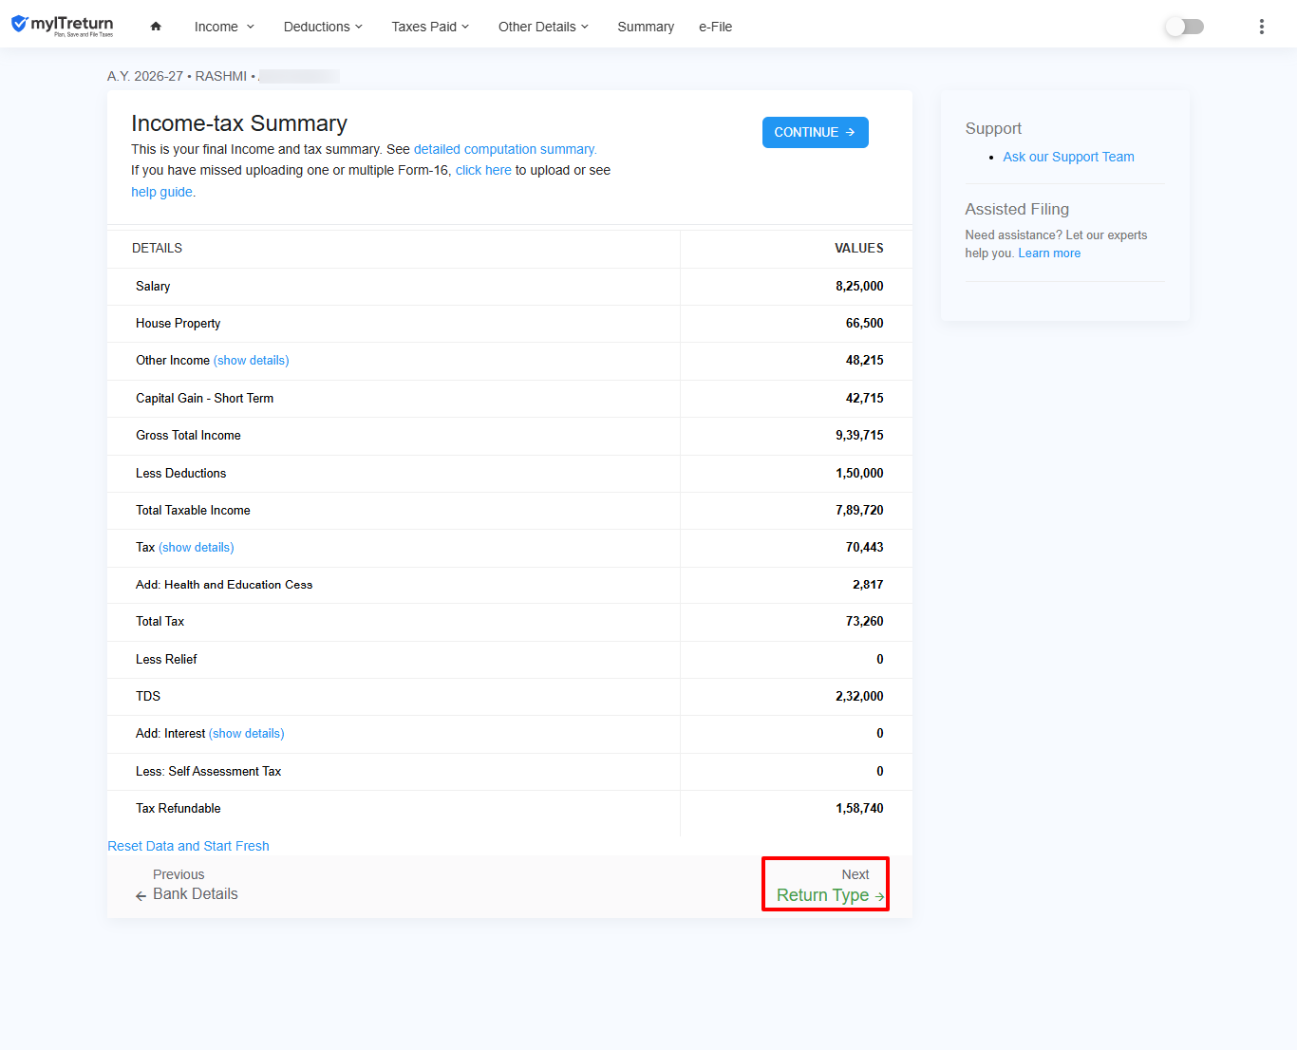
Task: Open the Taxes Paid dropdown
Action: pos(430,27)
